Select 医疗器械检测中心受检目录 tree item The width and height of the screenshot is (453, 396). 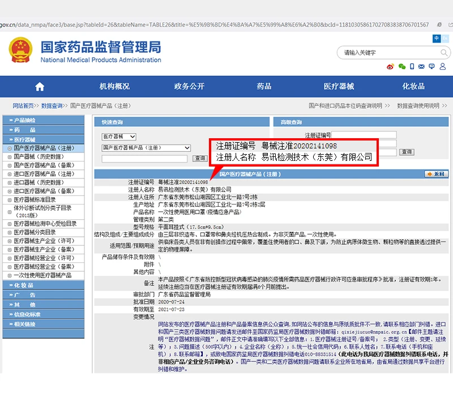click(45, 224)
